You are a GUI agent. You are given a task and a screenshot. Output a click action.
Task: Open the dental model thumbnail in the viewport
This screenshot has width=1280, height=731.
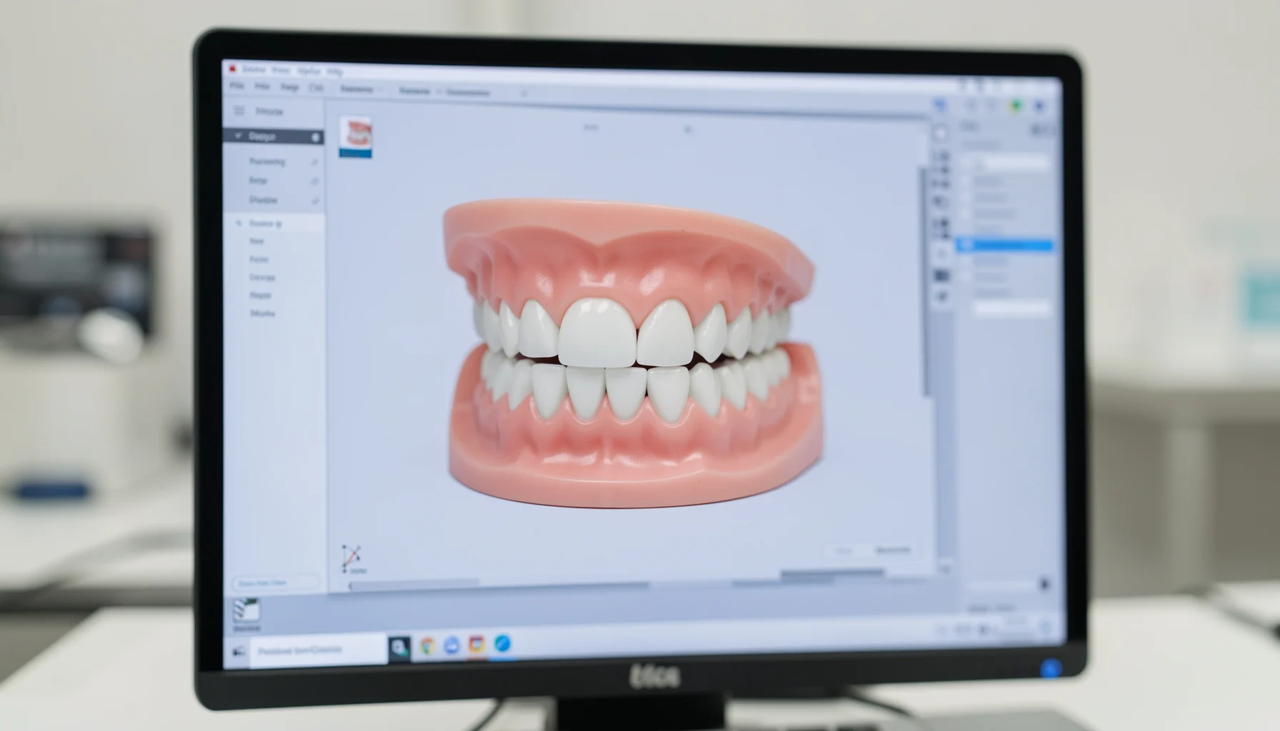point(355,137)
